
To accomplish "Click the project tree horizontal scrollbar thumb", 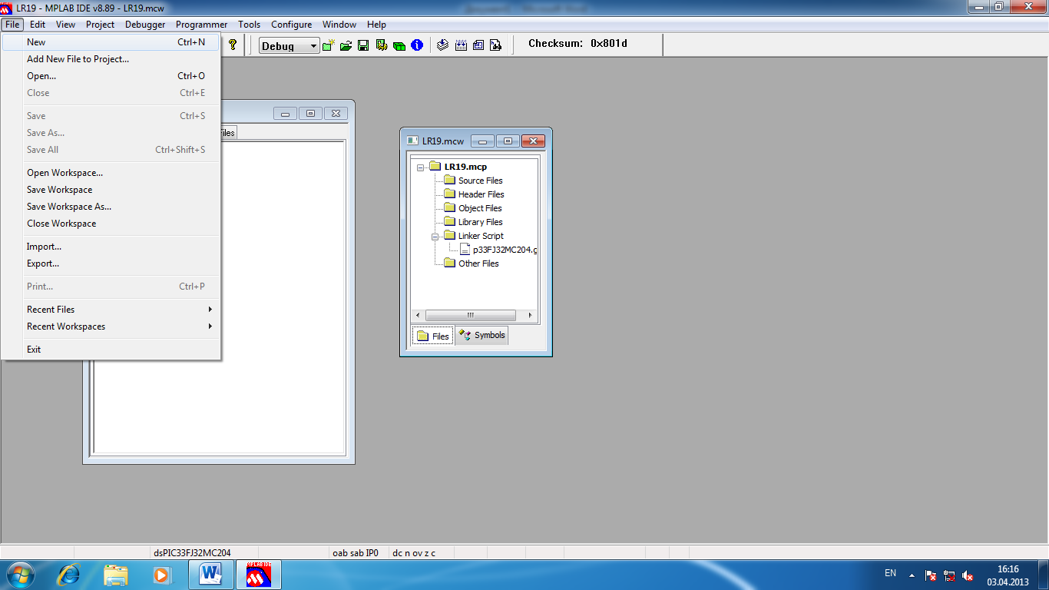I will pyautogui.click(x=471, y=315).
